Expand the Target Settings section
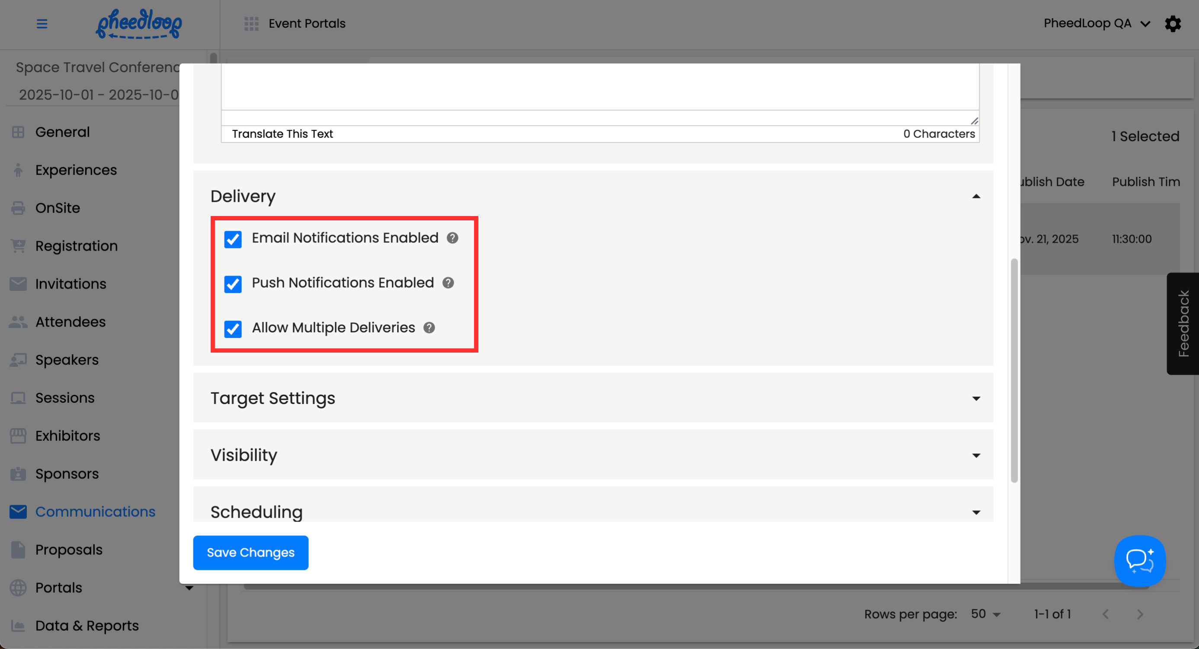This screenshot has height=649, width=1199. 976,398
